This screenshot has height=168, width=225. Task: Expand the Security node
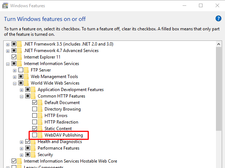[x=21, y=155]
